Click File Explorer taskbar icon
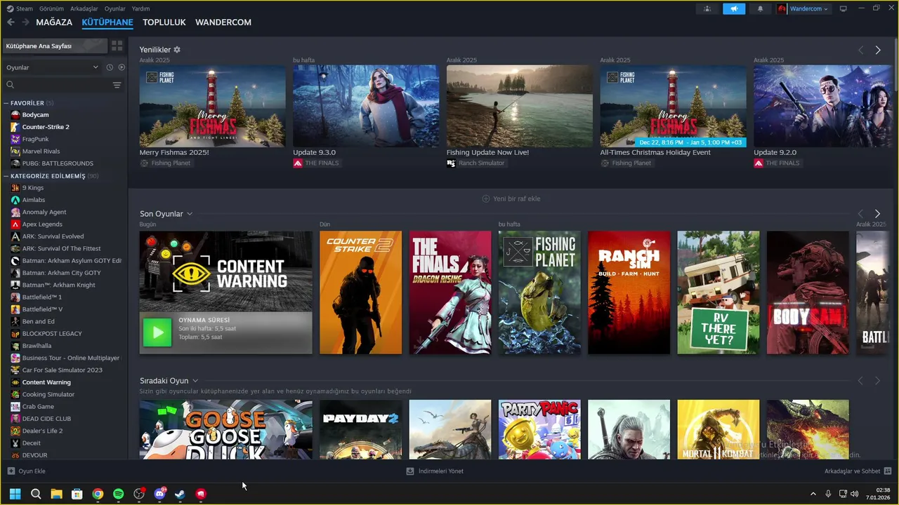 [56, 494]
